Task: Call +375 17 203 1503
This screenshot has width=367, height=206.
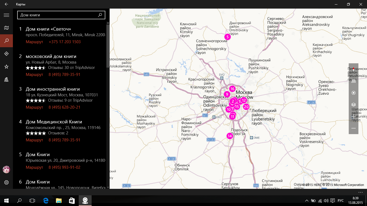Action: pos(65,42)
